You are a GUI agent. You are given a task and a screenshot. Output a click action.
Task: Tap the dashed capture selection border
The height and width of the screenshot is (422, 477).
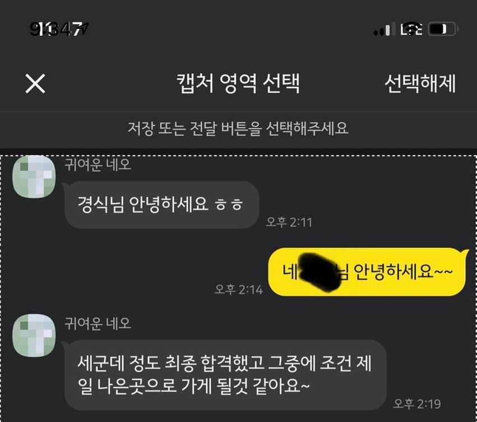[239, 156]
